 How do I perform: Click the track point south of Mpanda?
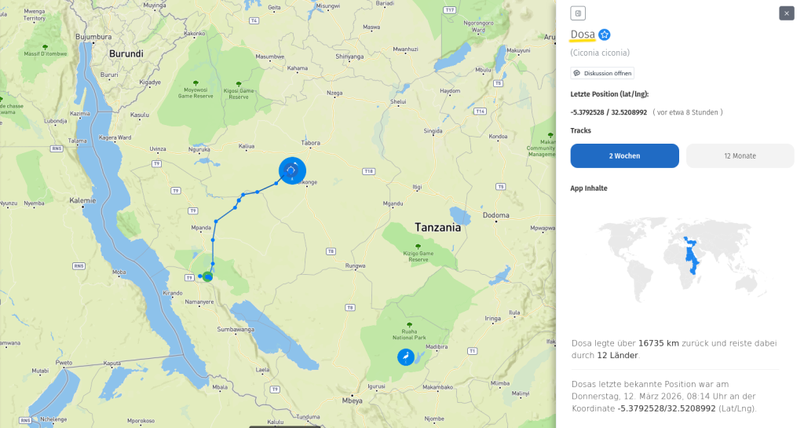(x=213, y=240)
